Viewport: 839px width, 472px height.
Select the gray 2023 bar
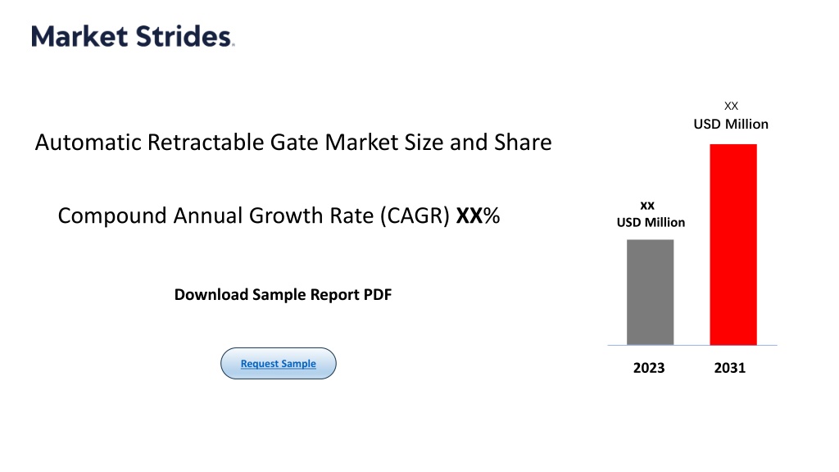tap(650, 293)
